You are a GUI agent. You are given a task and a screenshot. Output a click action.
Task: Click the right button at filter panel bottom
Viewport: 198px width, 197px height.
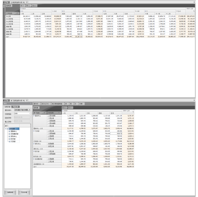24,192
